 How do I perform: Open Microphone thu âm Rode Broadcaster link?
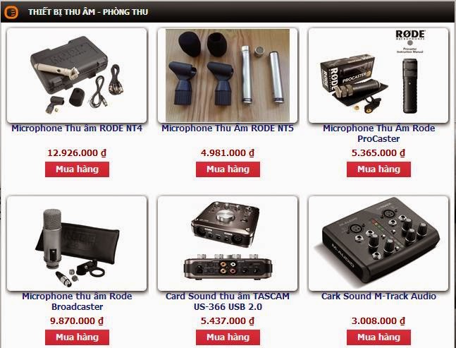77,301
